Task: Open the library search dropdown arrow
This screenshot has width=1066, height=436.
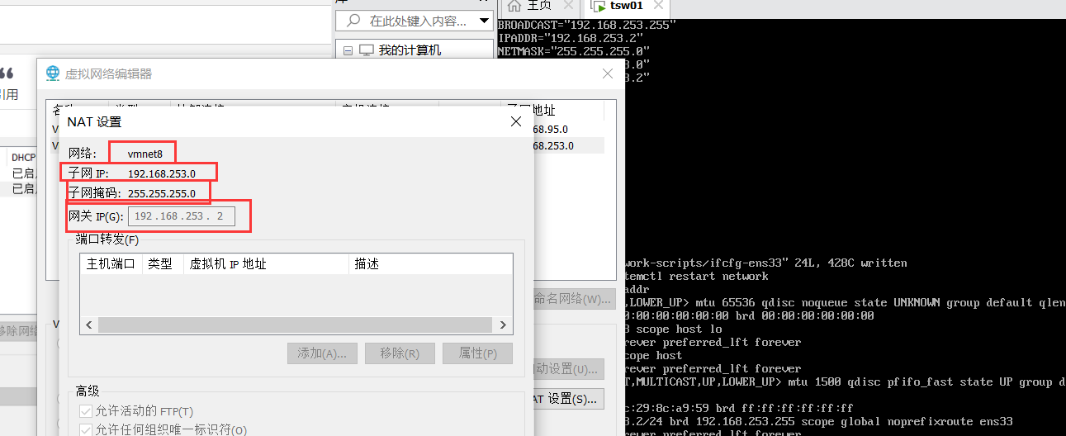Action: point(483,21)
